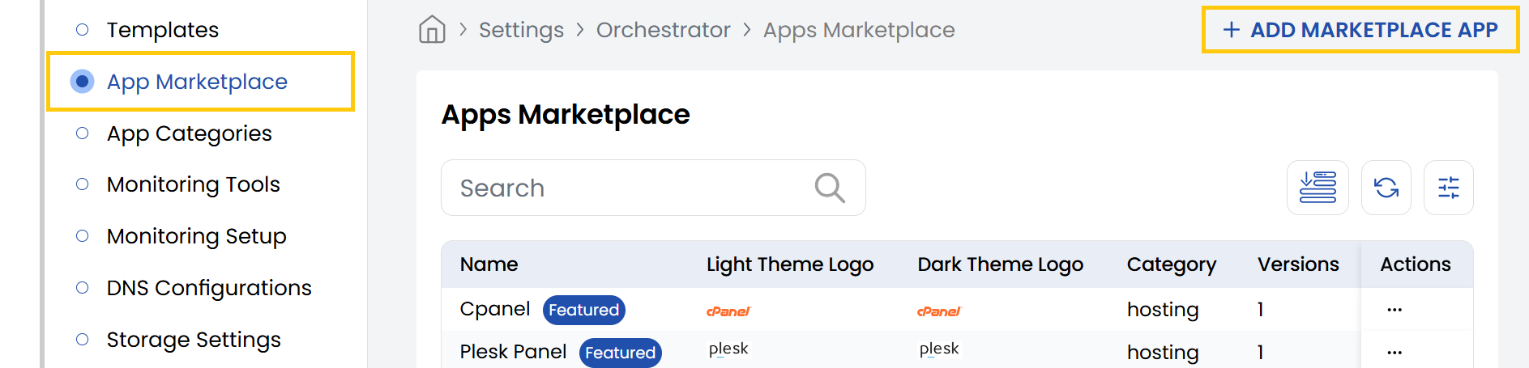The width and height of the screenshot is (1529, 368).
Task: Click the Orchestrator breadcrumb link
Action: 663,30
